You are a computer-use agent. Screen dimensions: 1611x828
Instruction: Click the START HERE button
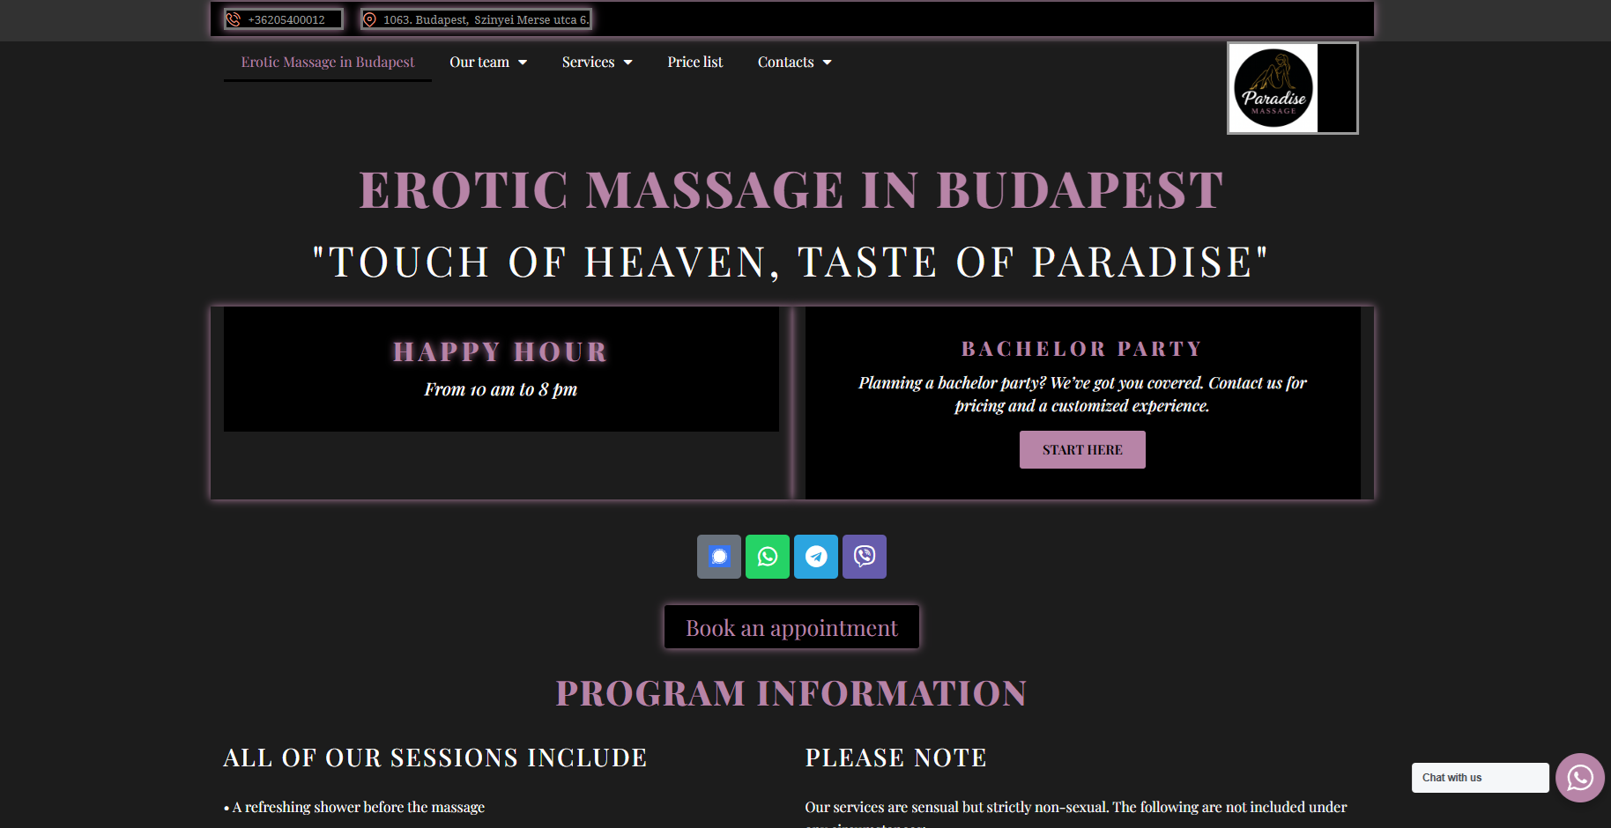[1082, 449]
